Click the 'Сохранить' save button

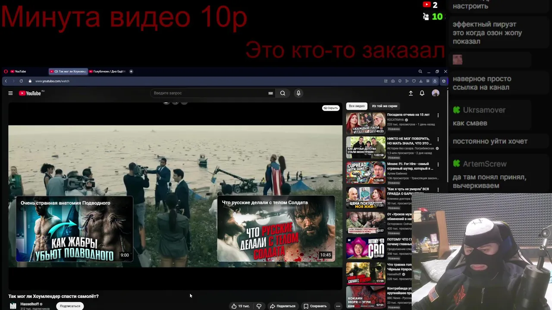[315, 306]
